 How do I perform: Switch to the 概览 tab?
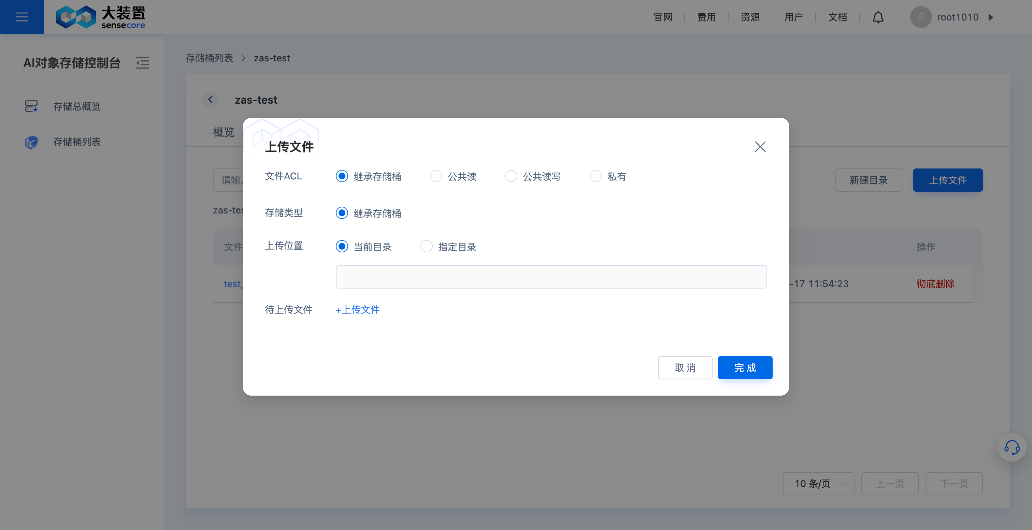point(223,132)
